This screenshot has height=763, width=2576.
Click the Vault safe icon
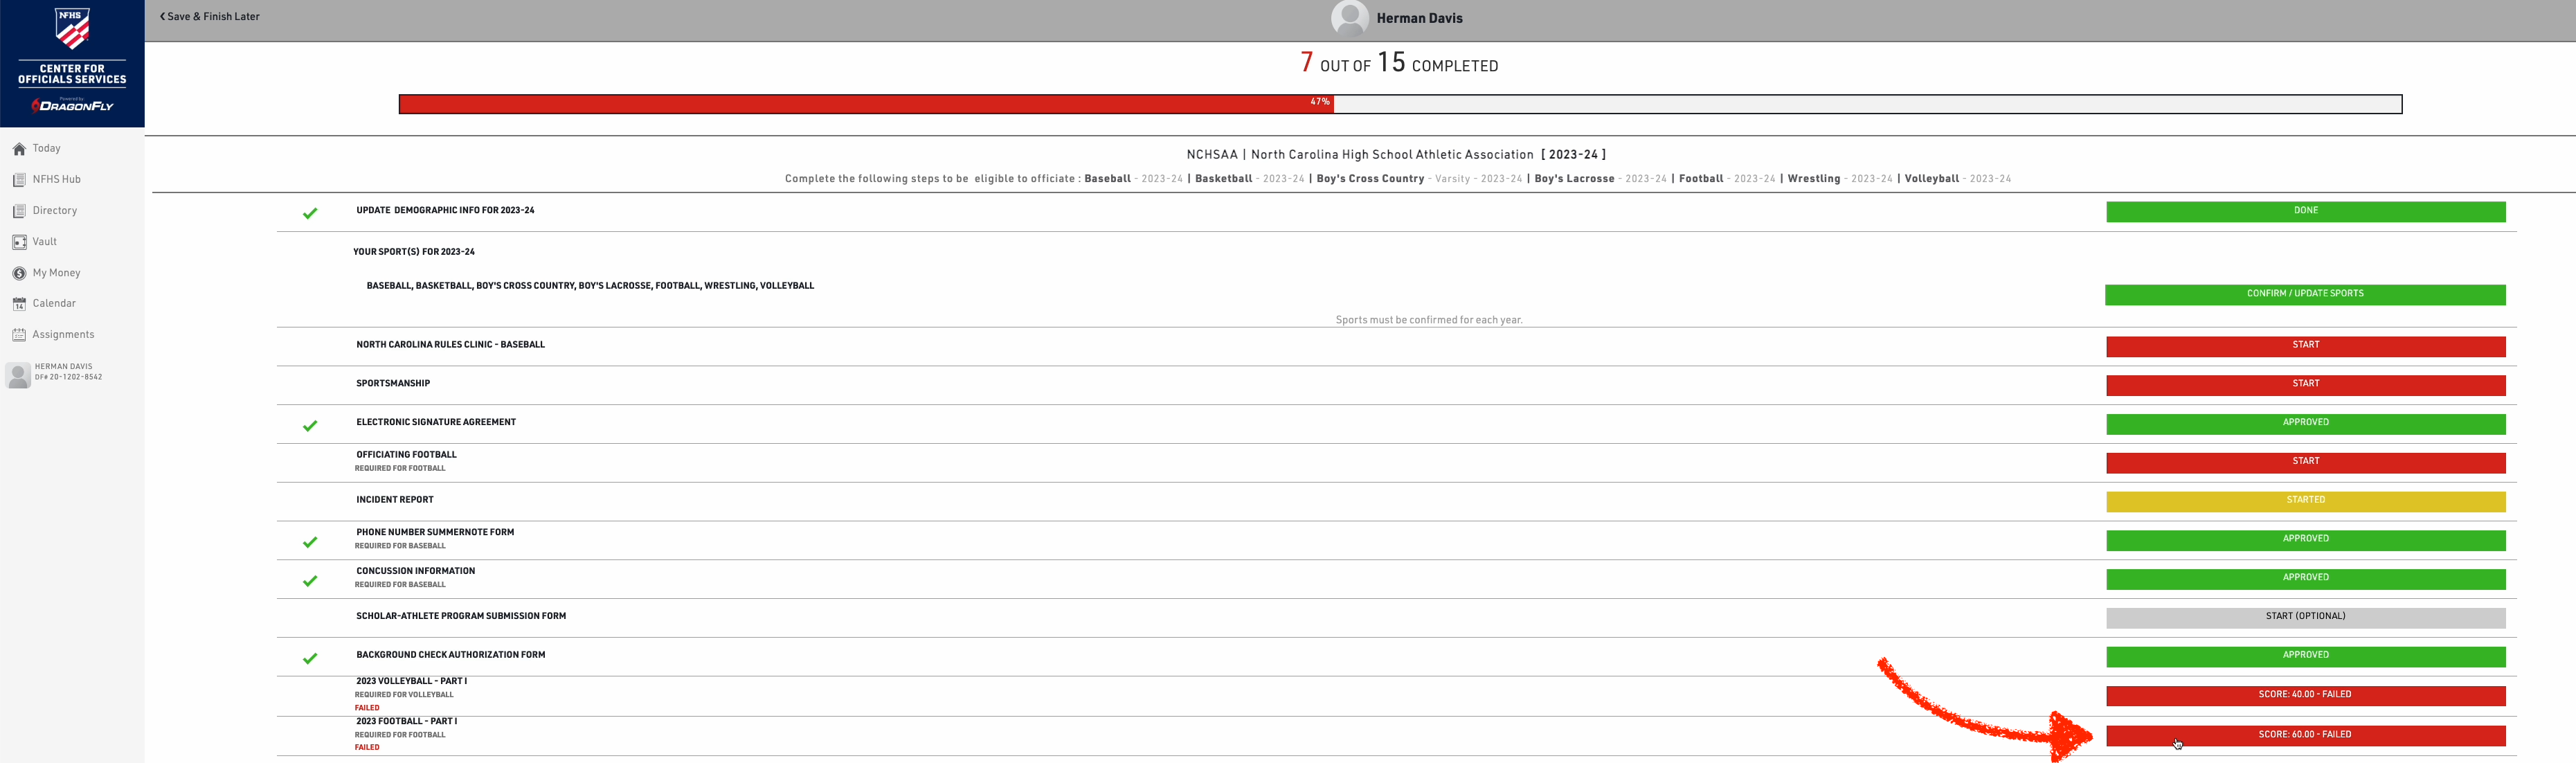(x=19, y=242)
